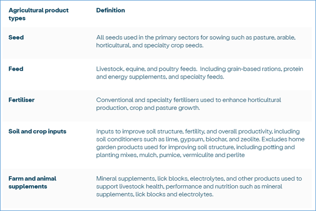Screen dimensions: 316x211
Task: Select the "Soil and crop inputs" label
Action: tap(38, 131)
